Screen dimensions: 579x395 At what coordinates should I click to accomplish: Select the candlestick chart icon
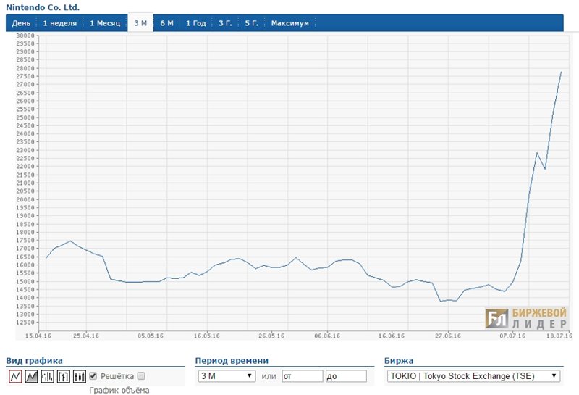(80, 376)
